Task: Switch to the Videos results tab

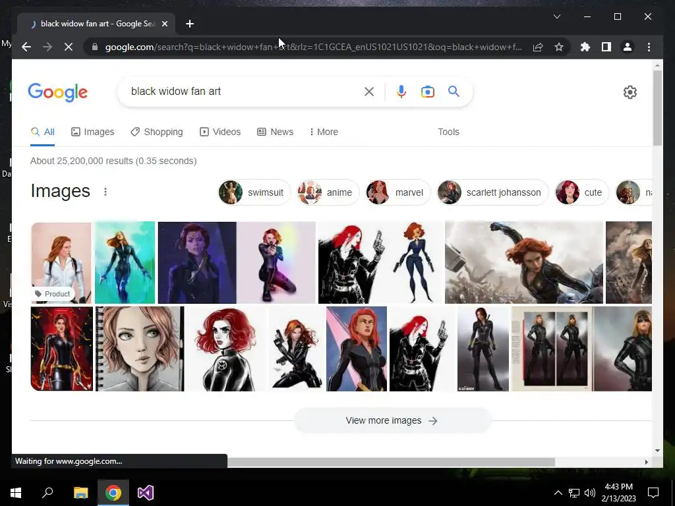Action: pyautogui.click(x=220, y=132)
